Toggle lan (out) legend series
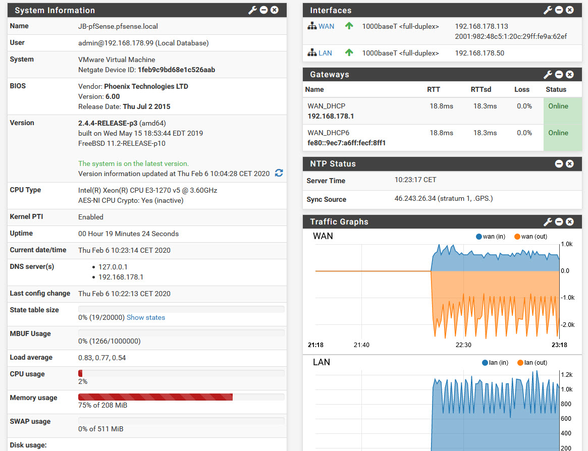This screenshot has width=588, height=451. [x=532, y=363]
